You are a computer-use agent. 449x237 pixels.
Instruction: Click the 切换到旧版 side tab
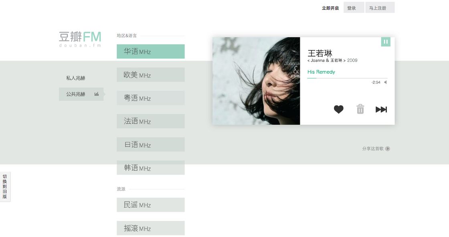tap(5, 186)
